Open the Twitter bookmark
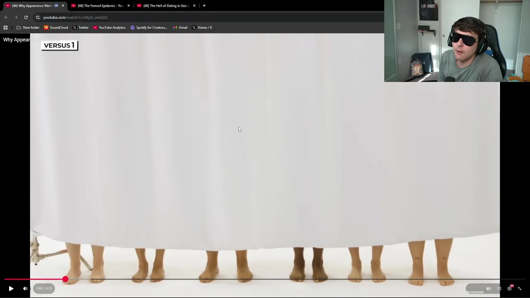Image resolution: width=530 pixels, height=298 pixels. [x=80, y=27]
